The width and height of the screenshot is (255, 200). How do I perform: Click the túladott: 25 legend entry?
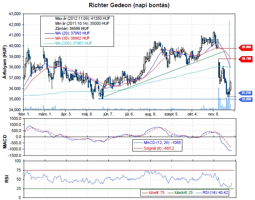tap(180, 193)
